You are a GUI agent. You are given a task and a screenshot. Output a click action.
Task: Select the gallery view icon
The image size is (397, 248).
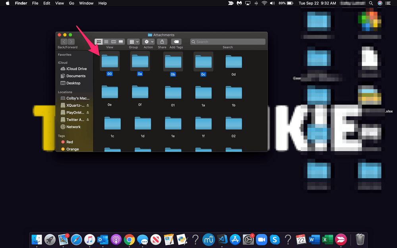tap(121, 41)
